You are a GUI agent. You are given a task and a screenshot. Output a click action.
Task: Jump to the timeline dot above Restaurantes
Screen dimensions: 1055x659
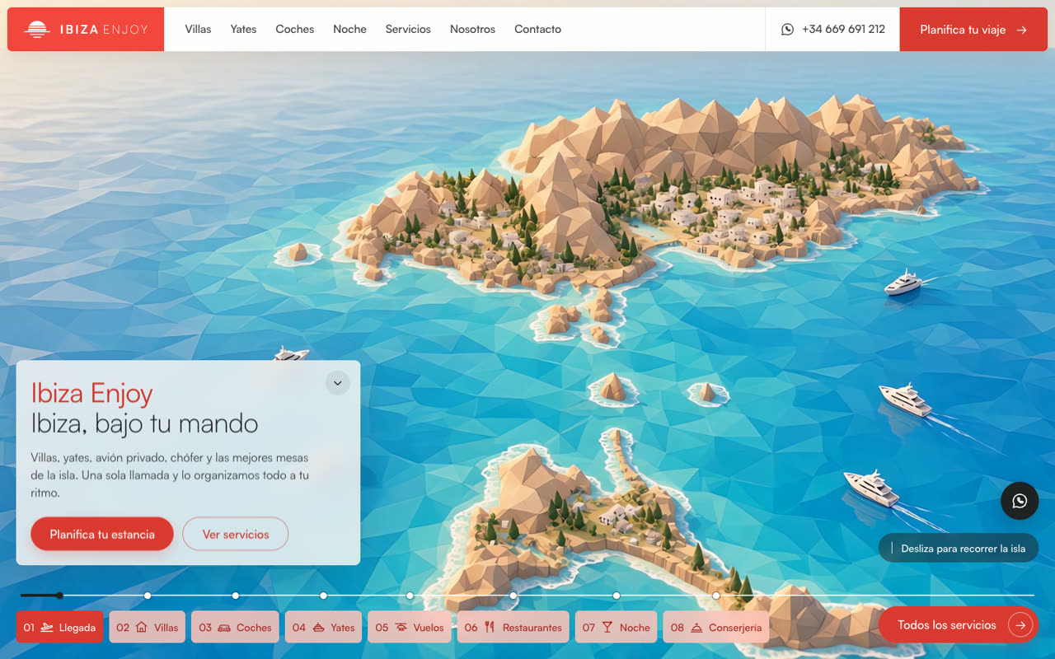pyautogui.click(x=513, y=596)
